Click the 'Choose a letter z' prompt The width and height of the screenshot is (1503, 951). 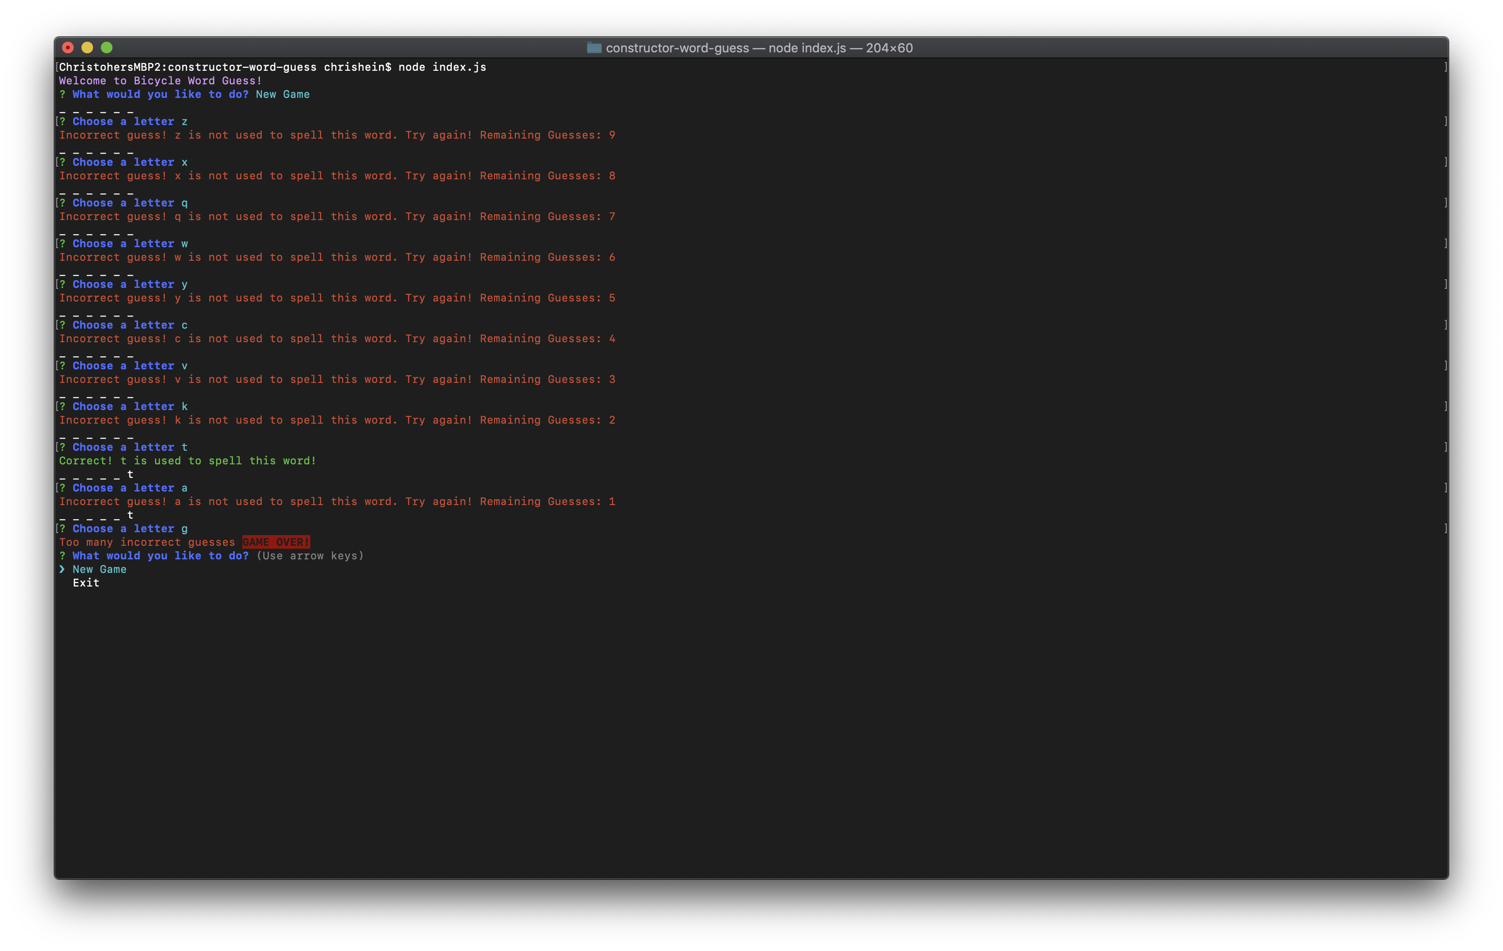129,122
